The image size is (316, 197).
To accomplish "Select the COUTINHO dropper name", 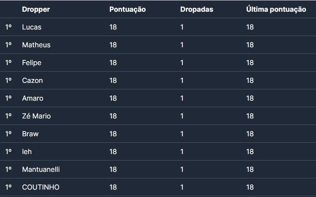I will (41, 187).
